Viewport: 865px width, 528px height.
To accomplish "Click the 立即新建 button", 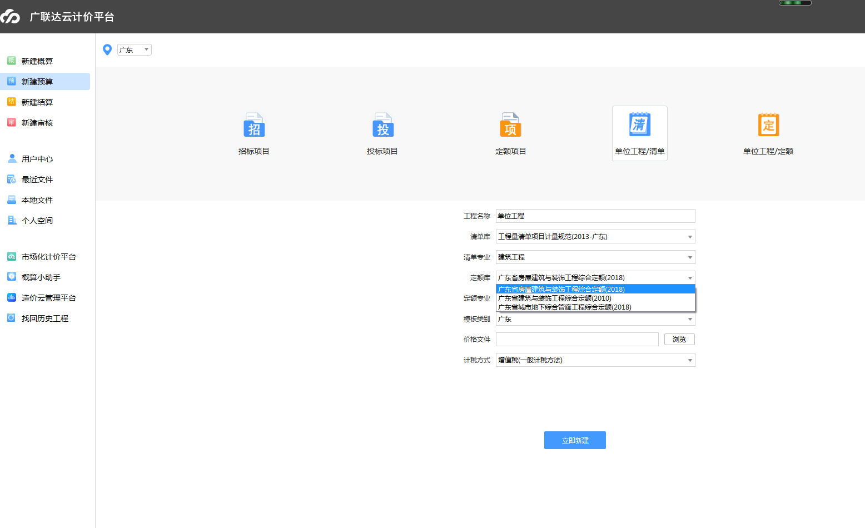I will (x=575, y=440).
